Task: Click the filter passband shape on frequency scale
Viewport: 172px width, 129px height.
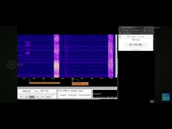Action: point(75,80)
